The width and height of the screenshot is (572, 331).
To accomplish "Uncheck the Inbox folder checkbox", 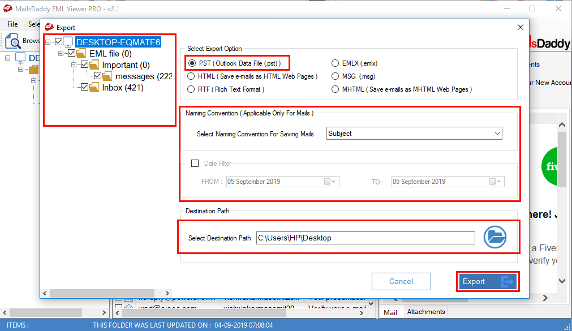I will click(85, 87).
